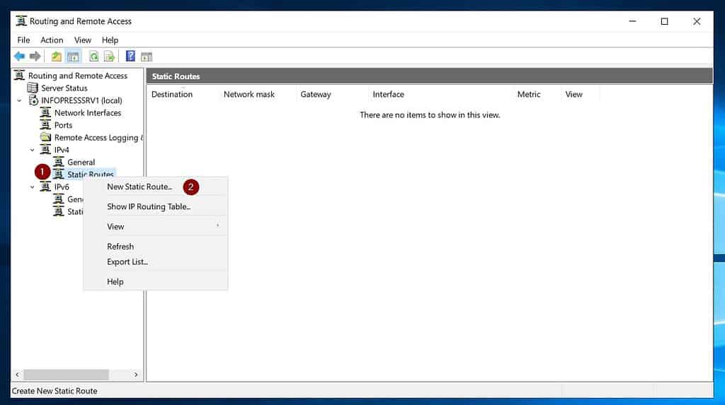Click the Export List toolbar icon
This screenshot has width=725, height=405.
(x=109, y=57)
